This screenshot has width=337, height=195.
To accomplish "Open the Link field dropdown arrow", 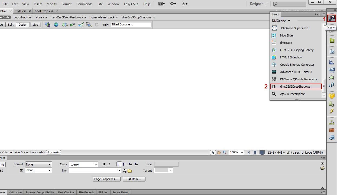I will coord(119,171).
